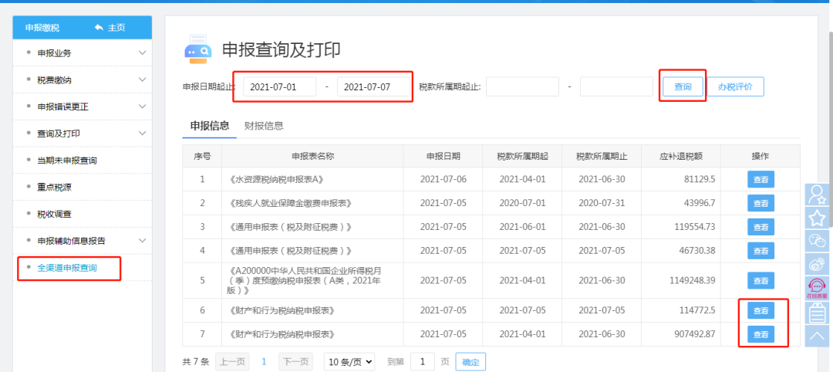Expand the 申报错误更正 chevron
The image size is (833, 372).
pyautogui.click(x=142, y=107)
